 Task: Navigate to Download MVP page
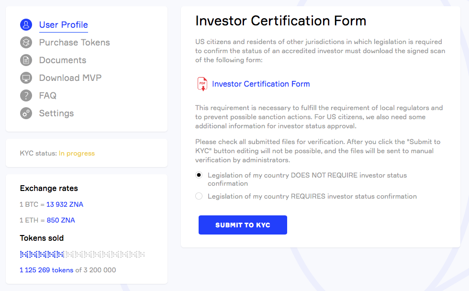[x=70, y=78]
